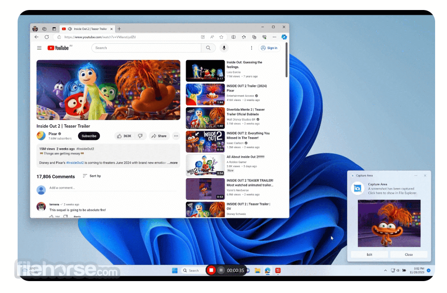Open 'Divertida Mente 2' teaser thumbnail
The height and width of the screenshot is (293, 447).
point(205,118)
